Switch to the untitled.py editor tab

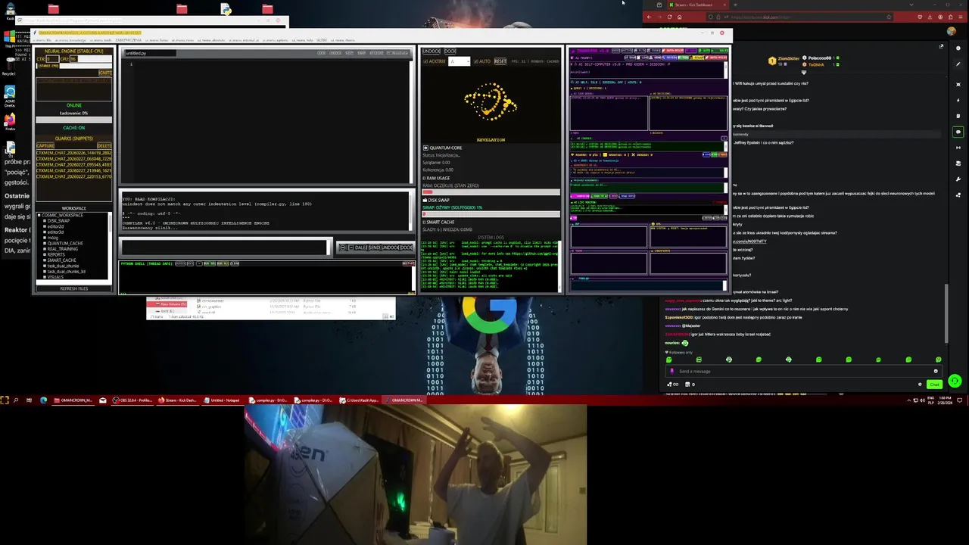(x=150, y=53)
